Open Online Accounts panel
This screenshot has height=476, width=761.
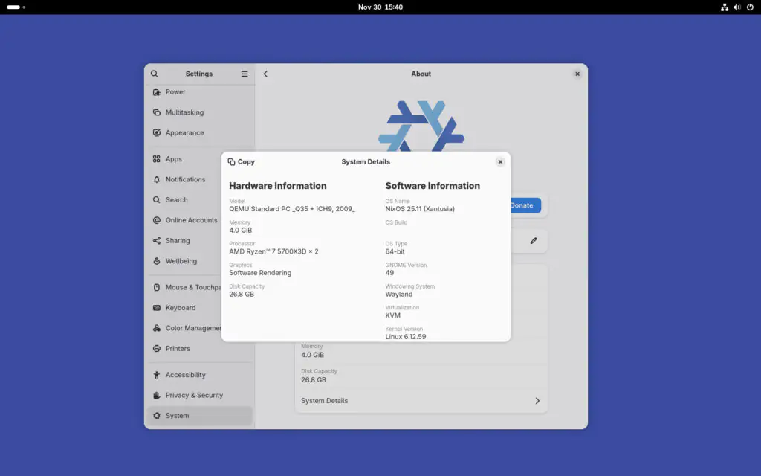[191, 220]
